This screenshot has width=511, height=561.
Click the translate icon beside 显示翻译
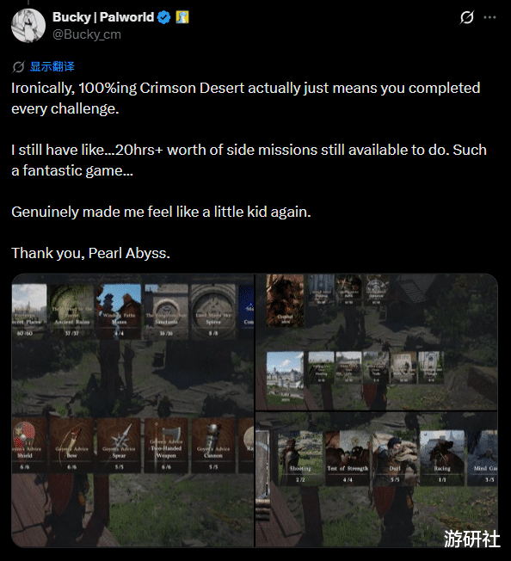coord(18,66)
